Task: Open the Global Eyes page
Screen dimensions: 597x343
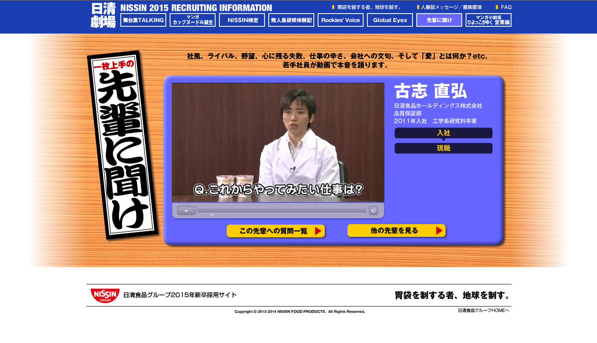Action: click(x=390, y=20)
